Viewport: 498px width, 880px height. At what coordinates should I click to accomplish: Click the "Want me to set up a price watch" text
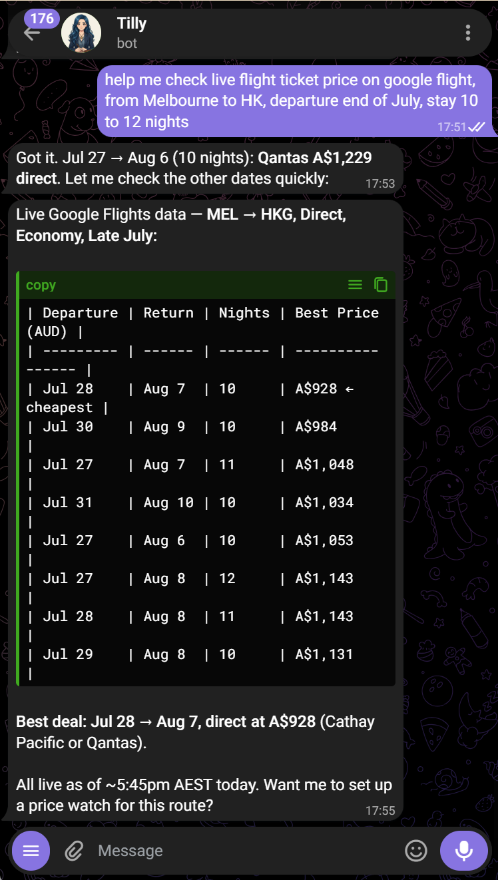[x=204, y=795]
